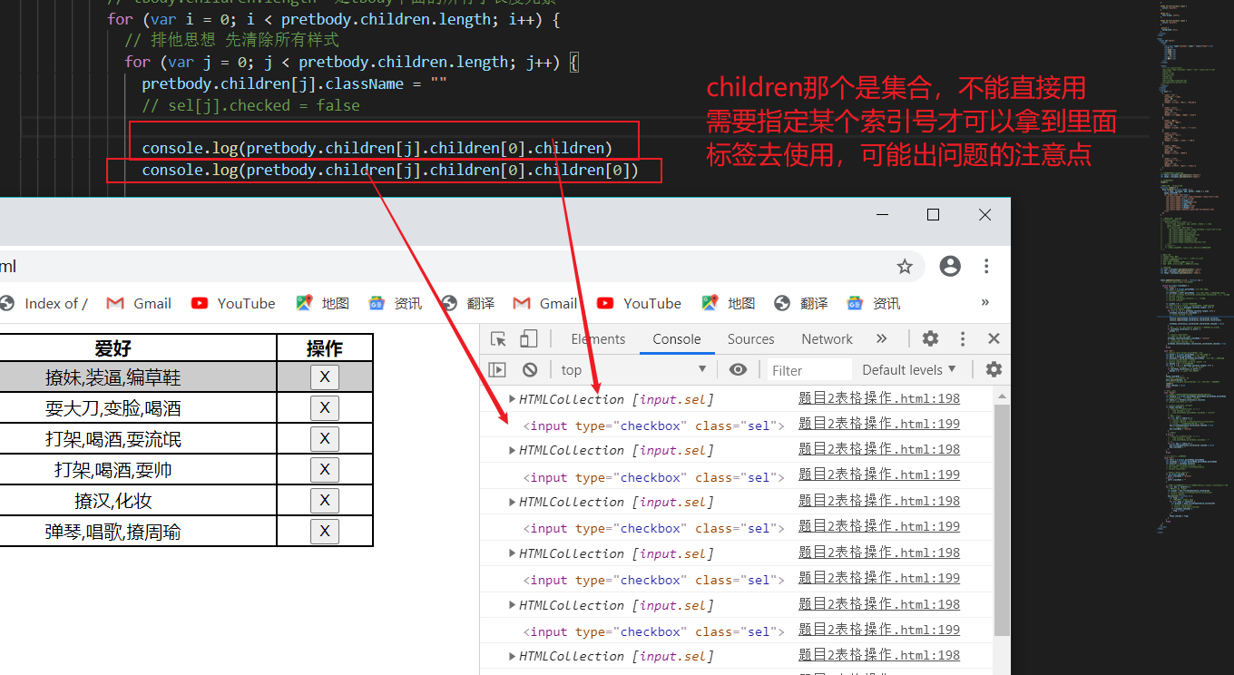Select the inspect element tool in DevTools
The image size is (1234, 675).
point(497,337)
